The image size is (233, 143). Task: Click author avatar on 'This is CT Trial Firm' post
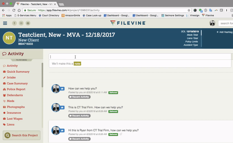coord(56,108)
